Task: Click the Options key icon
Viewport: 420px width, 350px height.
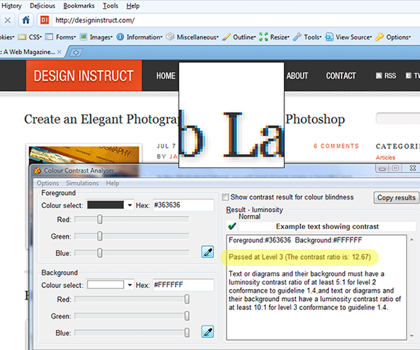Action: coord(379,36)
